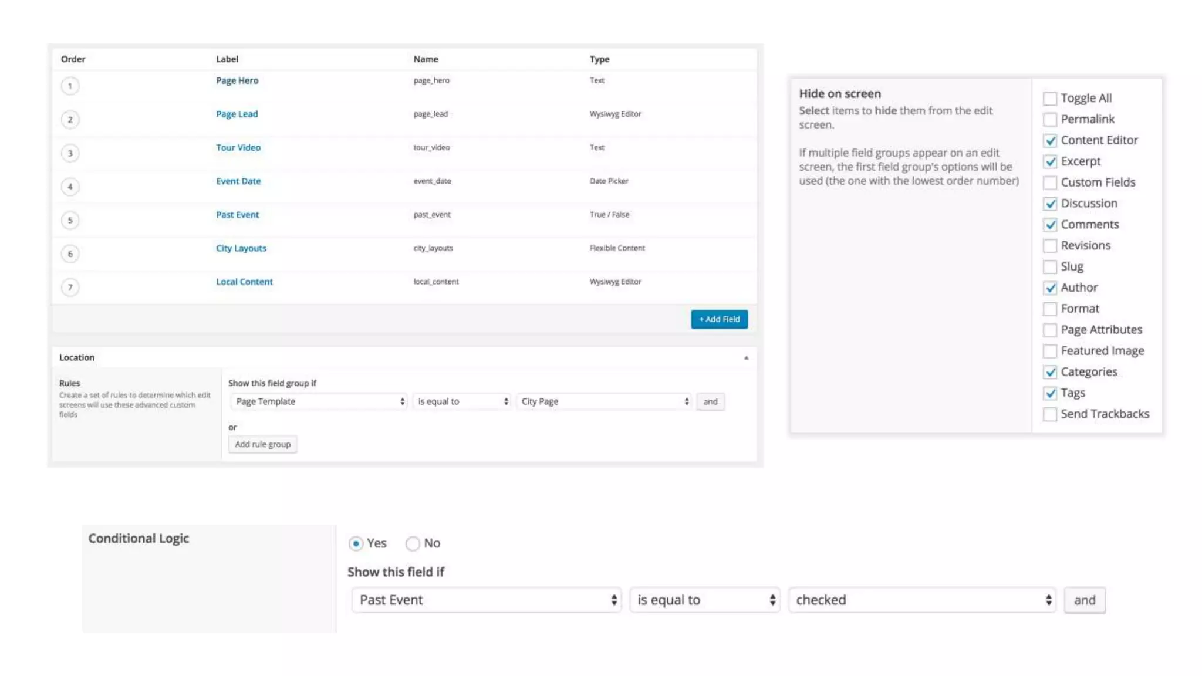Open the City Page value dropdown
The width and height of the screenshot is (1202, 676).
[x=604, y=401]
